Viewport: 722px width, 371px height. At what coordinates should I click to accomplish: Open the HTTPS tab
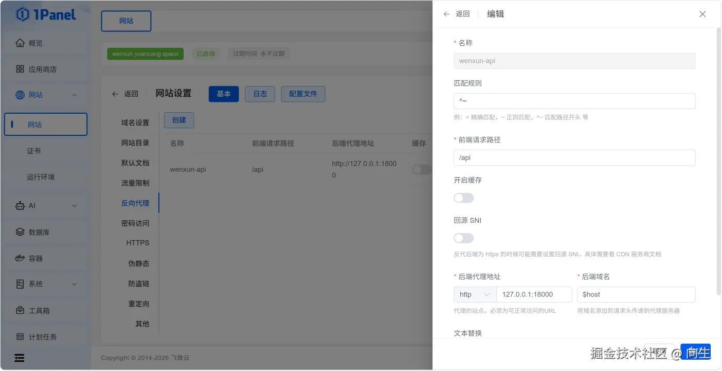coord(138,243)
